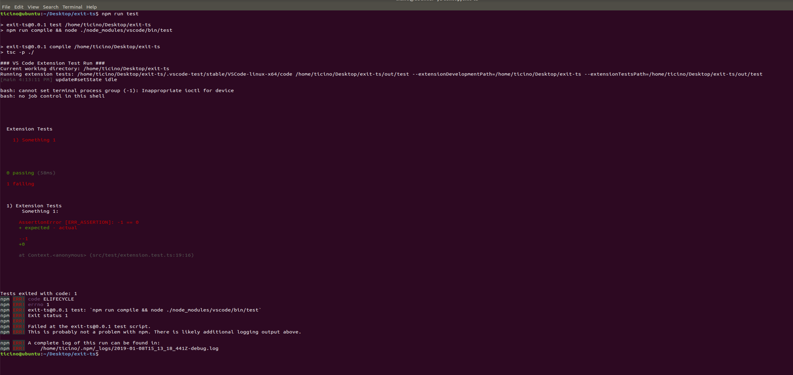Open the View menu
The width and height of the screenshot is (793, 375).
33,7
